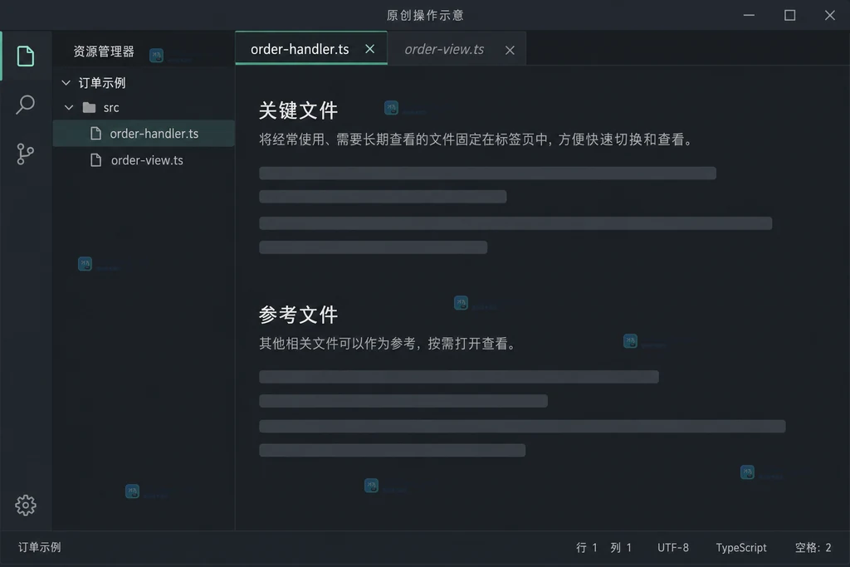Image resolution: width=850 pixels, height=567 pixels.
Task: Click the 列 1 status bar indicator
Action: pyautogui.click(x=621, y=547)
